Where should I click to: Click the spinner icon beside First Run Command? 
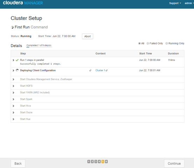point(12,27)
